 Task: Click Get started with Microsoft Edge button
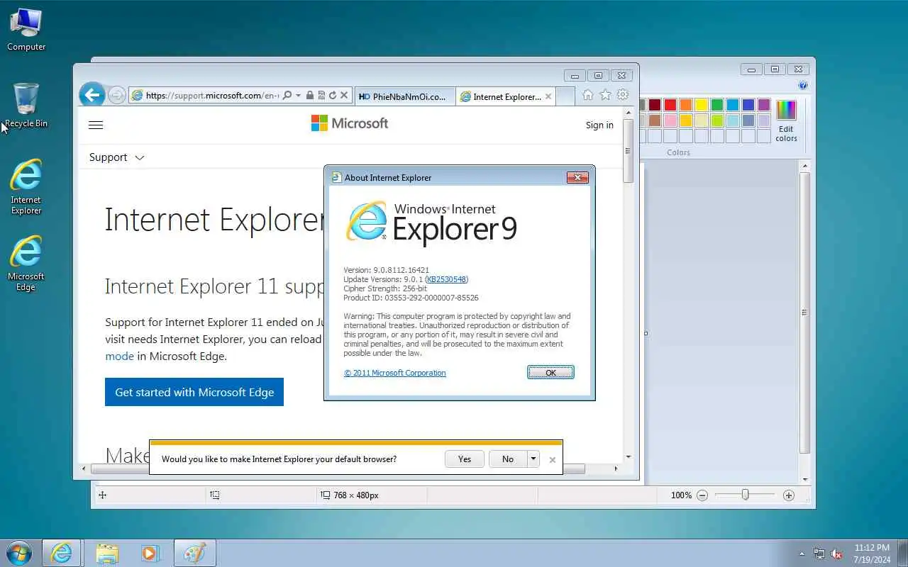coord(194,392)
